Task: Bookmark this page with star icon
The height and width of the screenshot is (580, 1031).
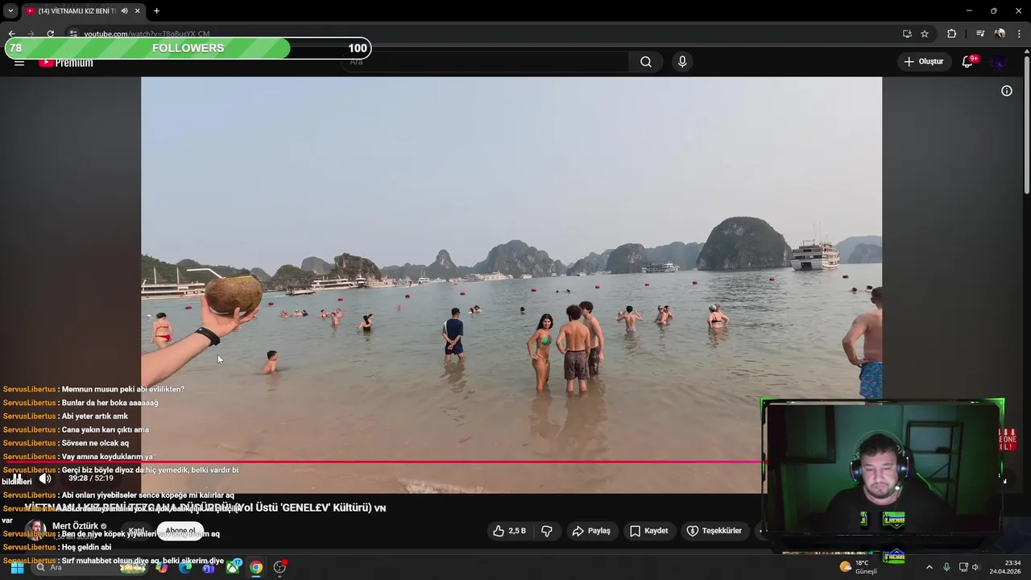Action: pos(925,34)
